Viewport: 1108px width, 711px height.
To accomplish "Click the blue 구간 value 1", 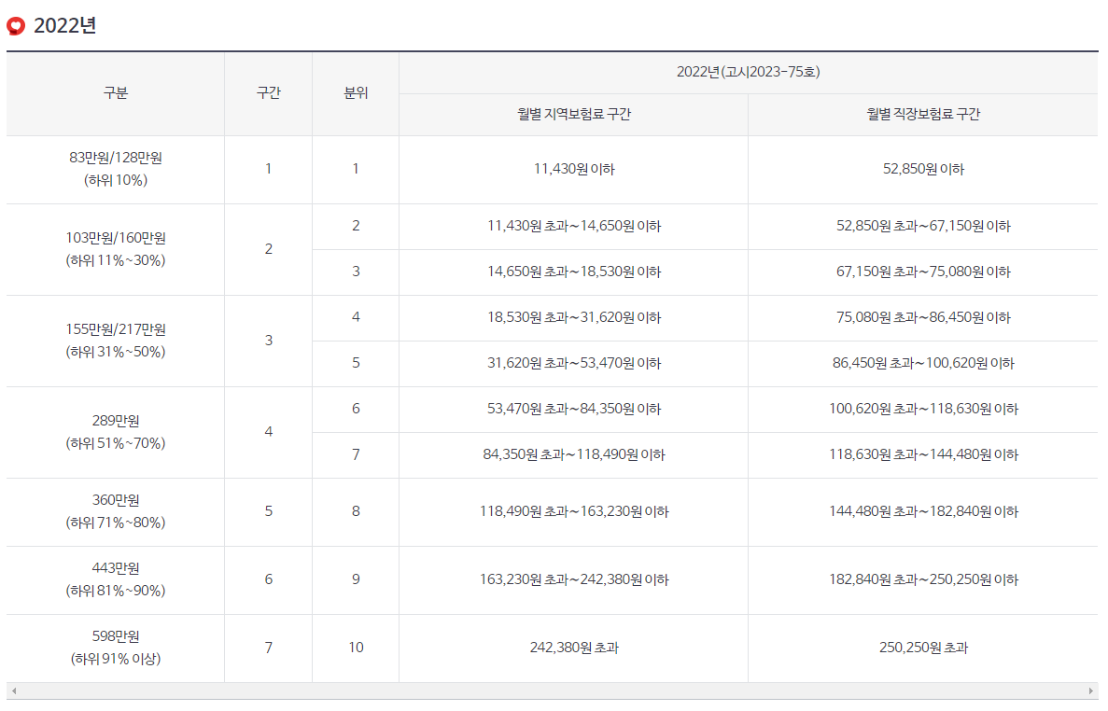I will pos(268,169).
